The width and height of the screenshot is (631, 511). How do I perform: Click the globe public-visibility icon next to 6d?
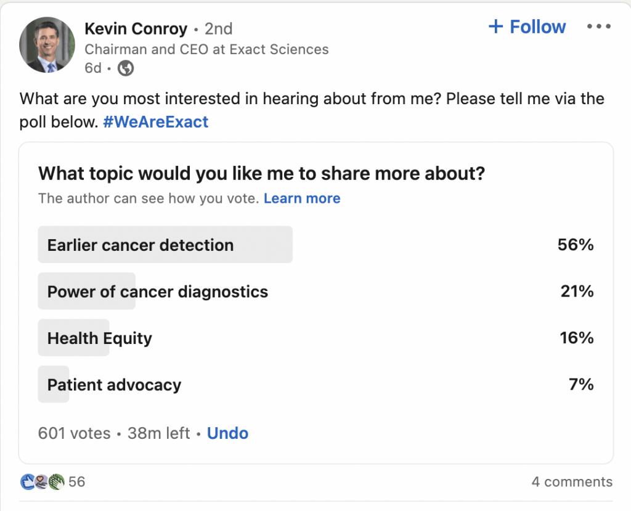[x=125, y=69]
